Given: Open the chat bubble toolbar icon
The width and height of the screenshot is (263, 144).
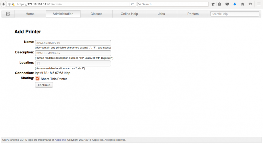Looking at the screenshot, I should (x=250, y=4).
